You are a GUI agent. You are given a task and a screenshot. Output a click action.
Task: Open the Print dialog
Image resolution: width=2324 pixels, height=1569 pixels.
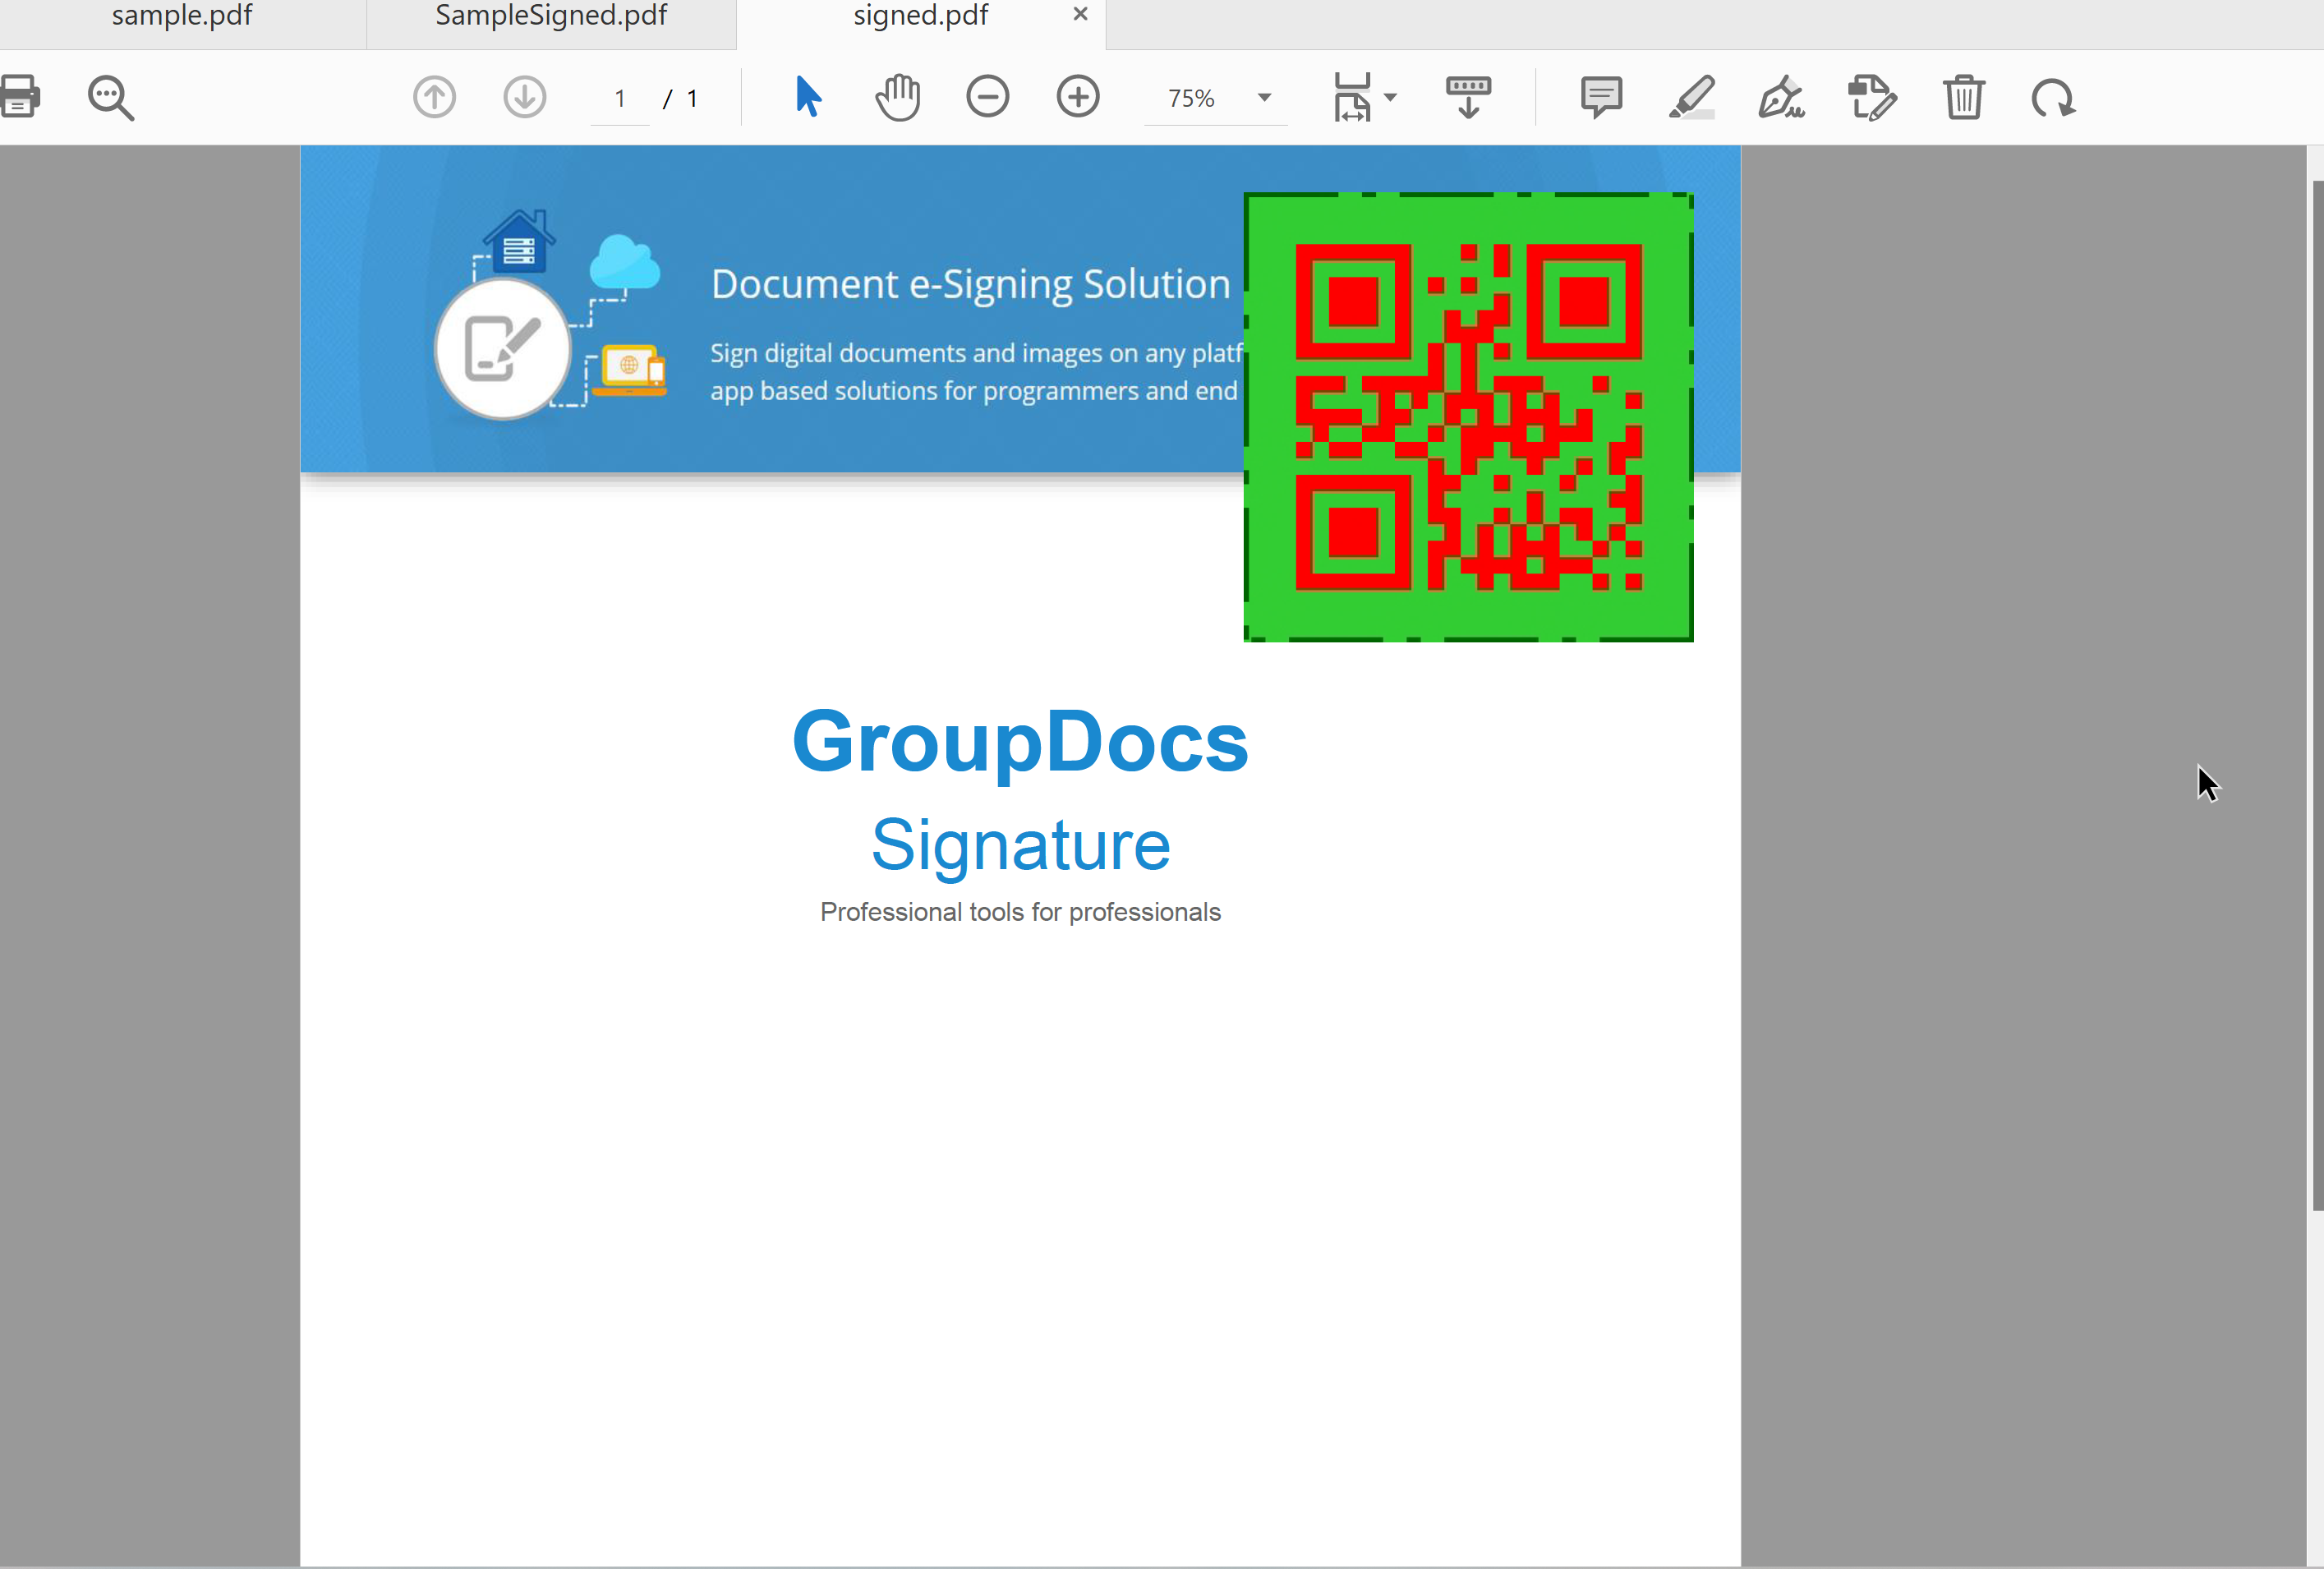tap(22, 97)
